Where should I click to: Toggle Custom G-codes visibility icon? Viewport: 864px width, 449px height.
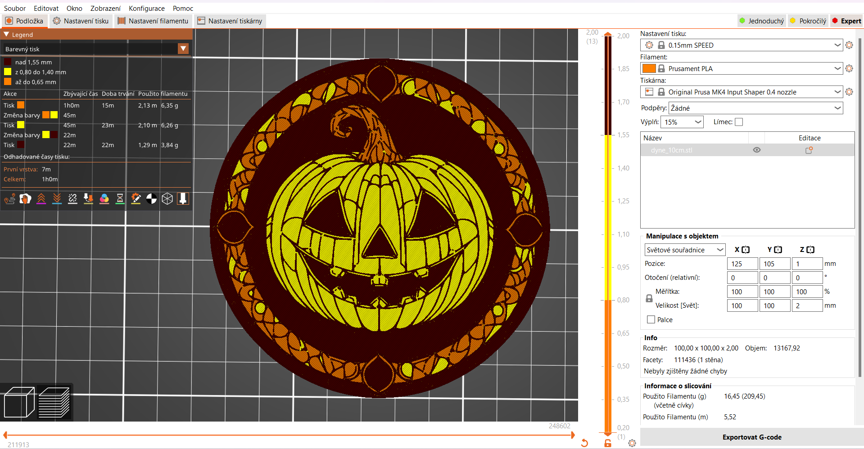(x=136, y=199)
